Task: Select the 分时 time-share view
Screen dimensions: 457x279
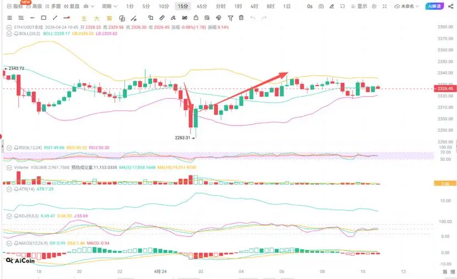Action: (x=221, y=6)
